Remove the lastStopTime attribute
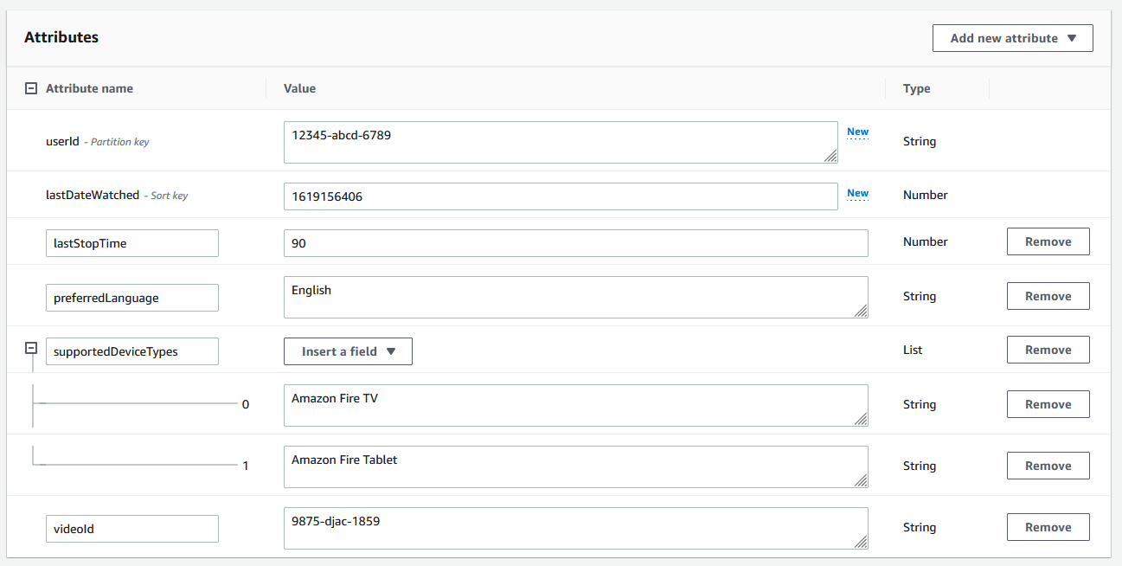Screen dimensions: 1122x566 coord(1048,241)
